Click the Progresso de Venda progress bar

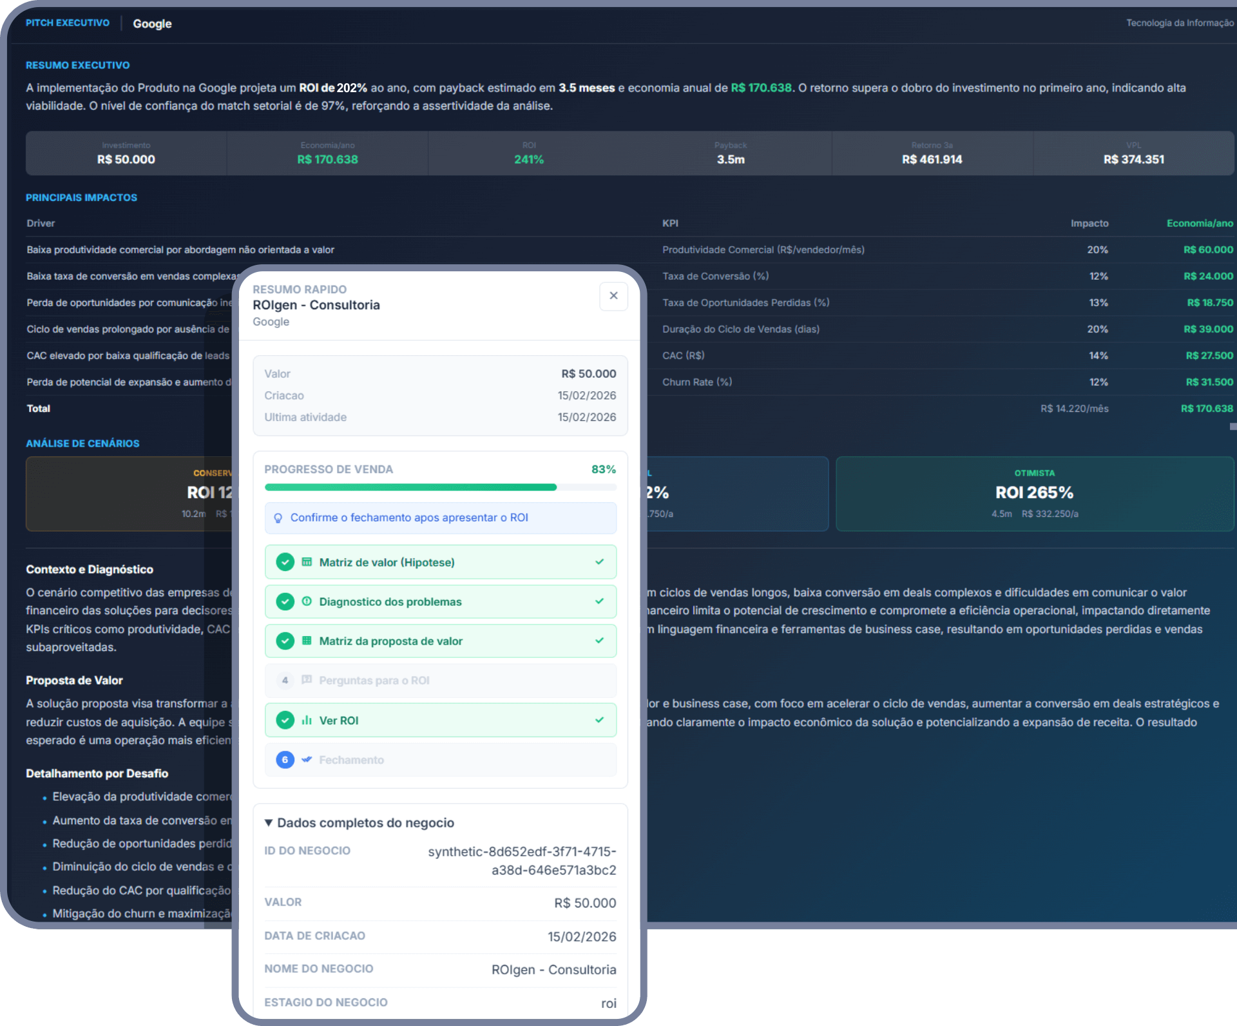[440, 487]
